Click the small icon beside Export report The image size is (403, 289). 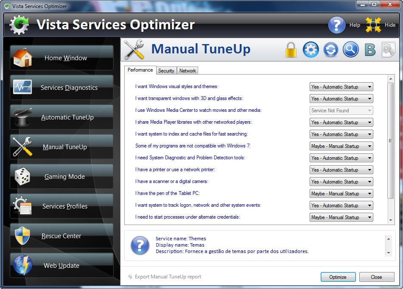(130, 277)
